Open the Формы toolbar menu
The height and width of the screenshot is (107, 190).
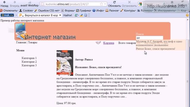(68, 11)
